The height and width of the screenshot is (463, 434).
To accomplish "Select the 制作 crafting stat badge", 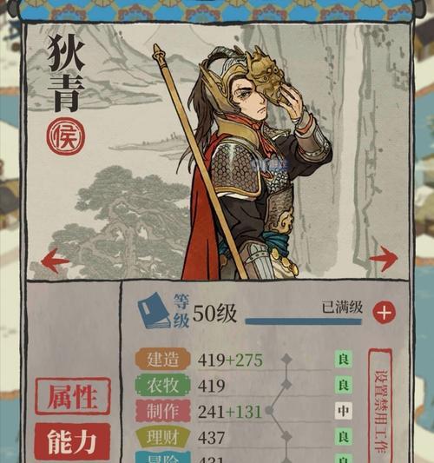I will click(x=162, y=411).
